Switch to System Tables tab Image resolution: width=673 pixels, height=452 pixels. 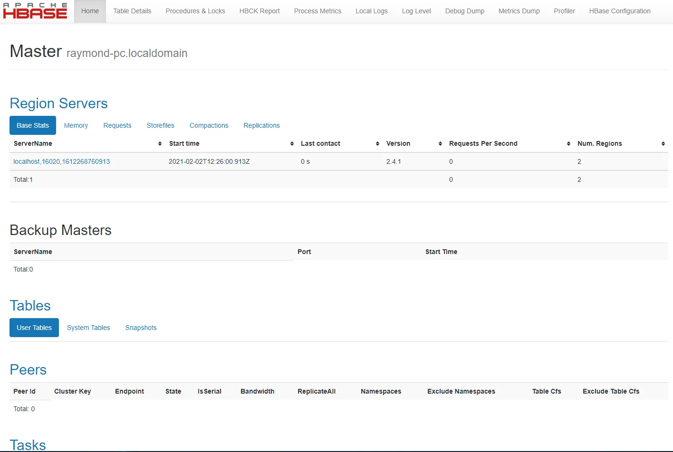[88, 328]
